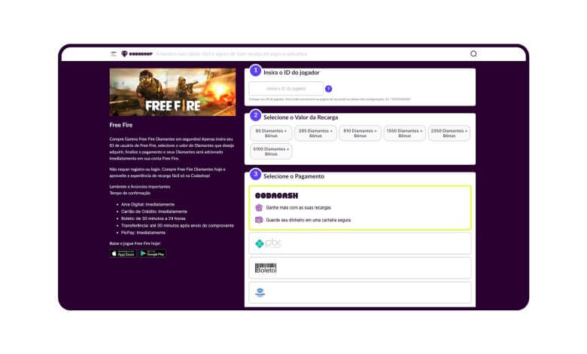The width and height of the screenshot is (587, 354).
Task: Open the Google Play download badge
Action: pyautogui.click(x=152, y=254)
